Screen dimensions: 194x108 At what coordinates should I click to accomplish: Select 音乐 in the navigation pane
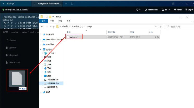tap(49, 72)
